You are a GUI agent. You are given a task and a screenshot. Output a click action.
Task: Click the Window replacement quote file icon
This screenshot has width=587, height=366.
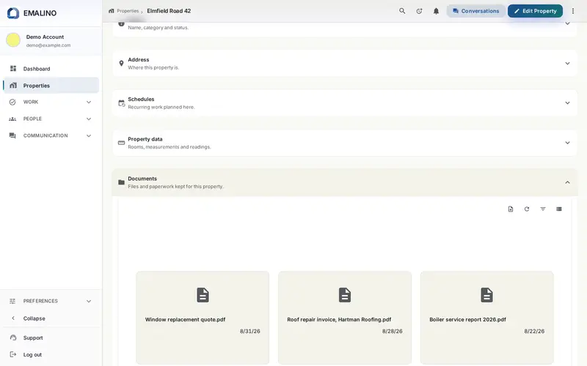click(203, 295)
